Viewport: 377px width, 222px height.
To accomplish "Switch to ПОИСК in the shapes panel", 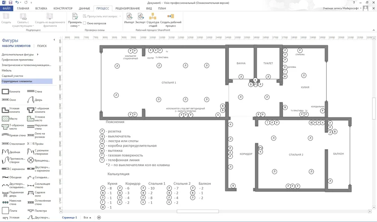I will tap(42, 46).
